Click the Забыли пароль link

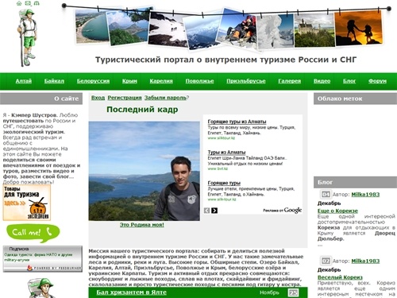tap(165, 98)
